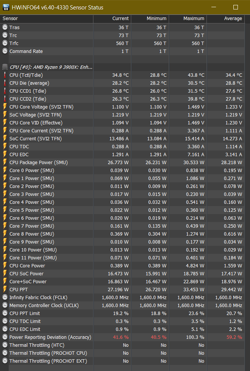Click lightning icon beside CPU PPT
The image size is (250, 371).
pyautogui.click(x=5, y=289)
